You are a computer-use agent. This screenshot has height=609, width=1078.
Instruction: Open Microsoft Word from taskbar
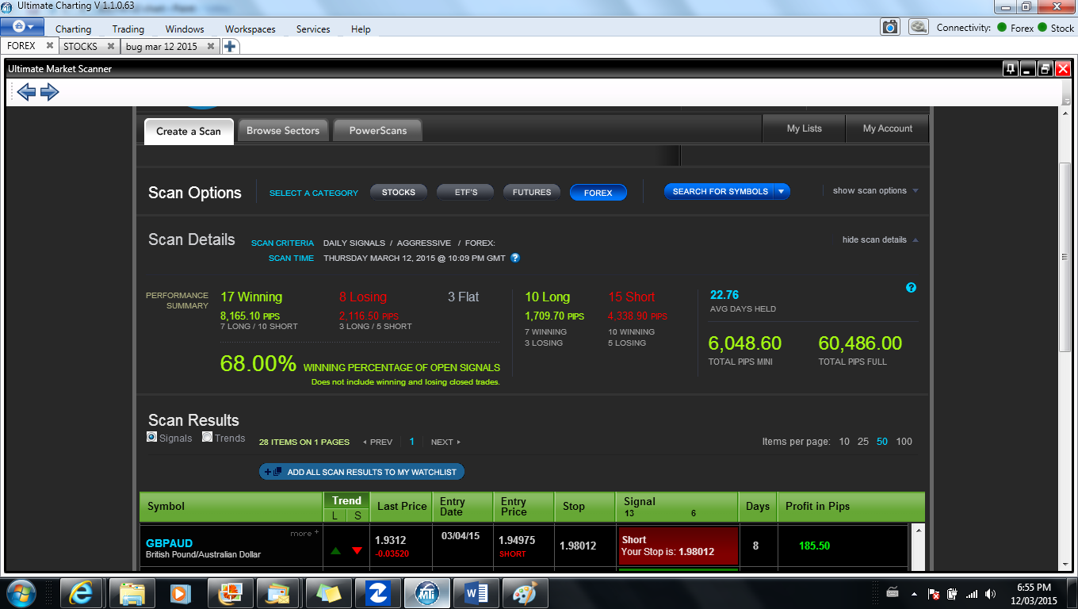point(477,592)
